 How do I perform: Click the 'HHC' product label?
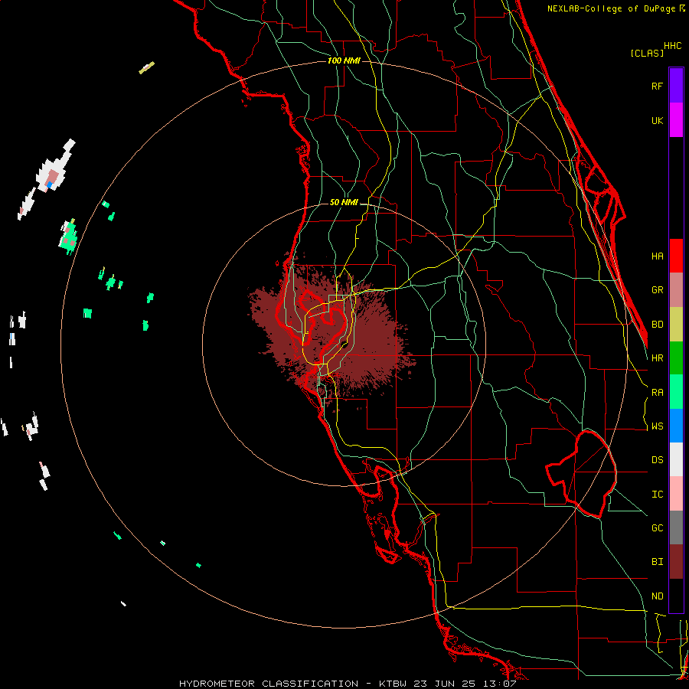(672, 46)
